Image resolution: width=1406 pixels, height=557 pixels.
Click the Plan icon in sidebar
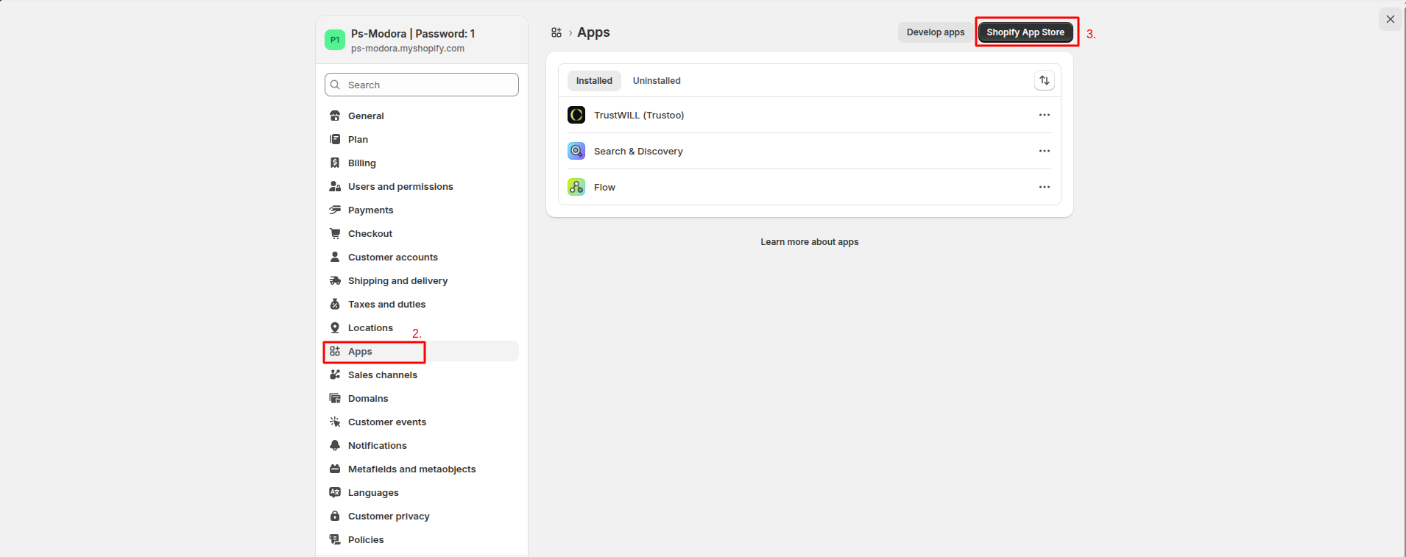[x=335, y=139]
